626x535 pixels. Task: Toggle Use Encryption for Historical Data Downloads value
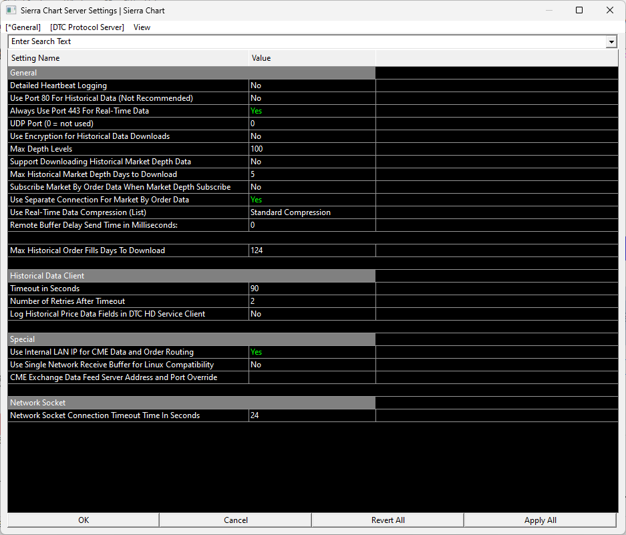312,136
